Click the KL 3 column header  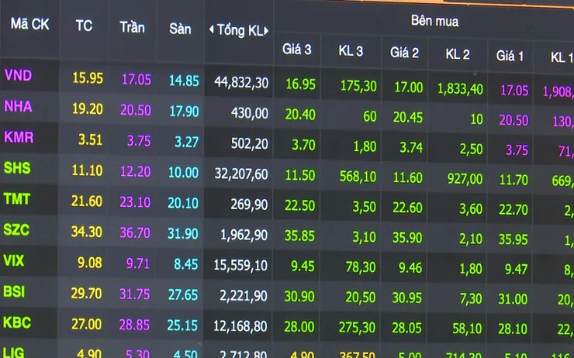(x=351, y=51)
